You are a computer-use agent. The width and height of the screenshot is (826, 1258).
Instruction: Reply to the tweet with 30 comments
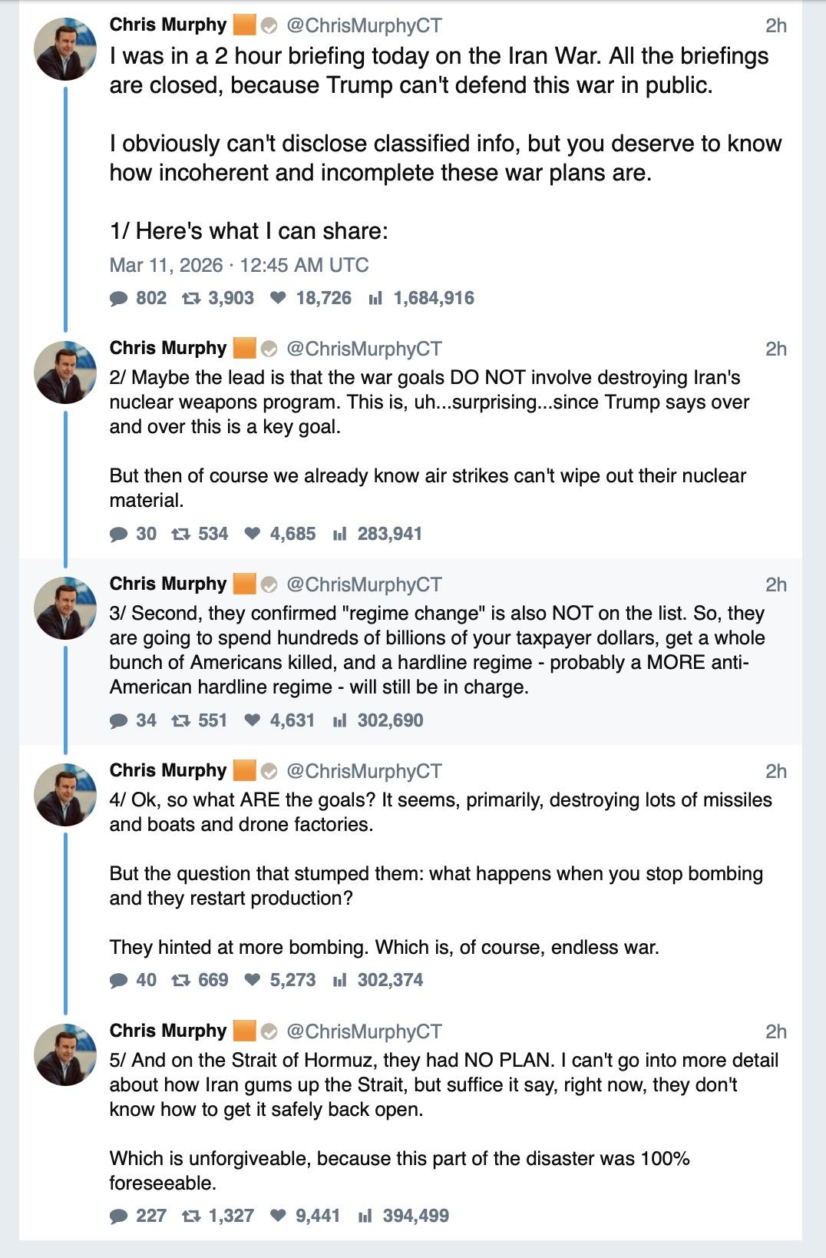[119, 534]
